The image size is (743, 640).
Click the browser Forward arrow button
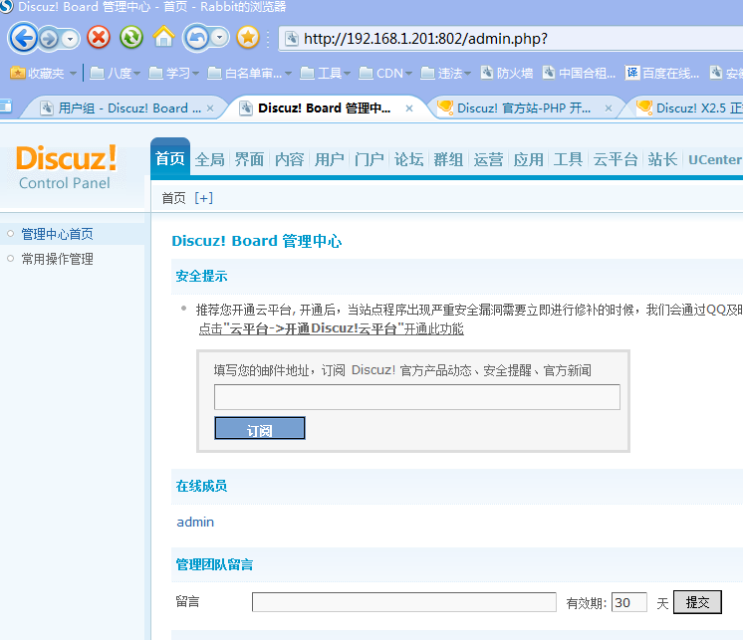[x=49, y=39]
